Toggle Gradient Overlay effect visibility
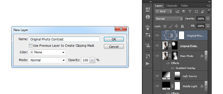The image size is (223, 94). point(172,68)
